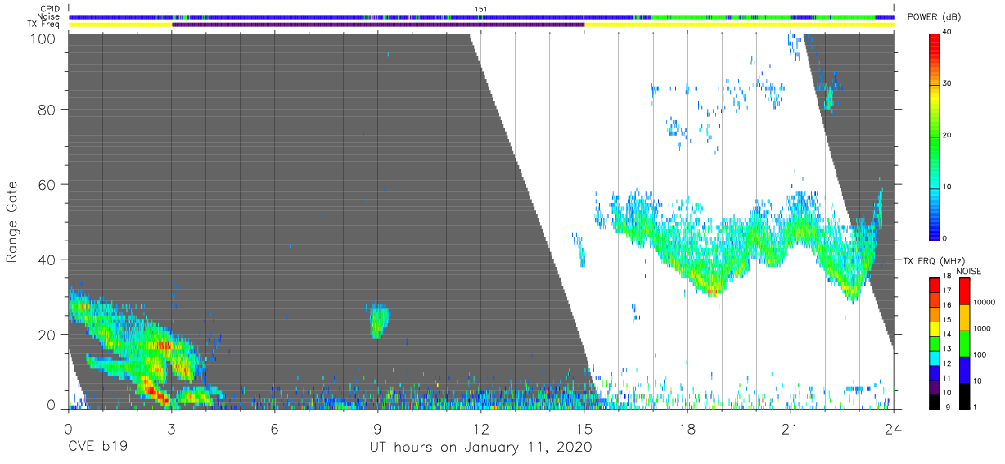Viewport: 1005px width, 464px height.
Task: Click the '9' hour tick on time axis
Action: [x=378, y=428]
